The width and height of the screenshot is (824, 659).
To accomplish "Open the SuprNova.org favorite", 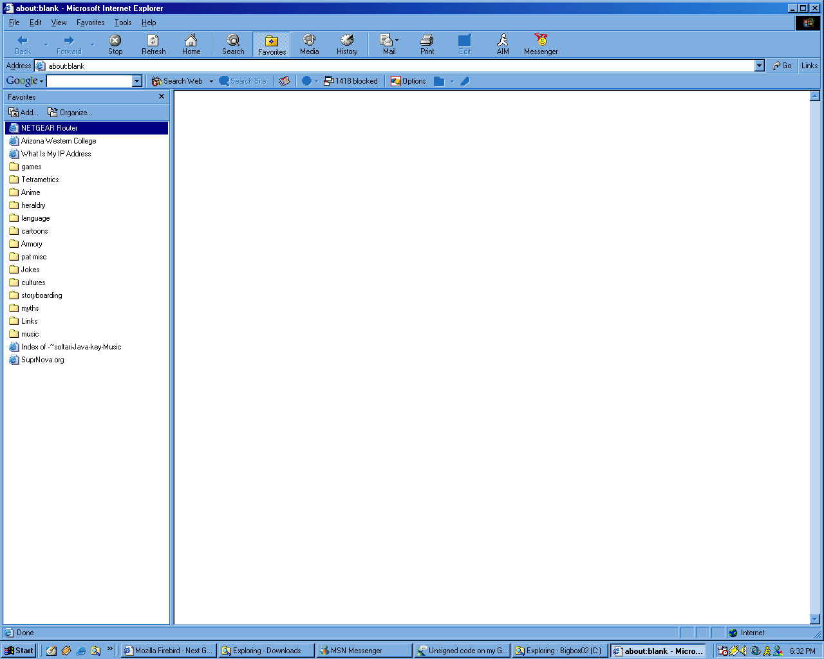I will pyautogui.click(x=86, y=360).
